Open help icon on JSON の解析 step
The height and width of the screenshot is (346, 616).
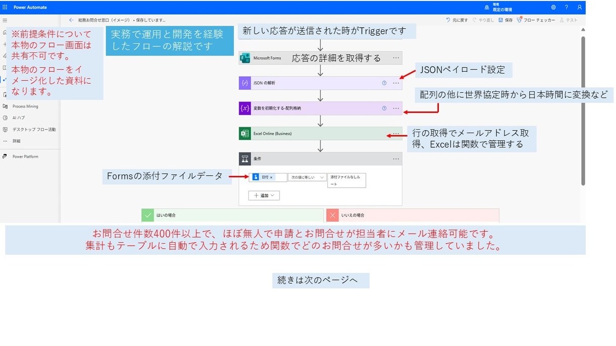(384, 83)
